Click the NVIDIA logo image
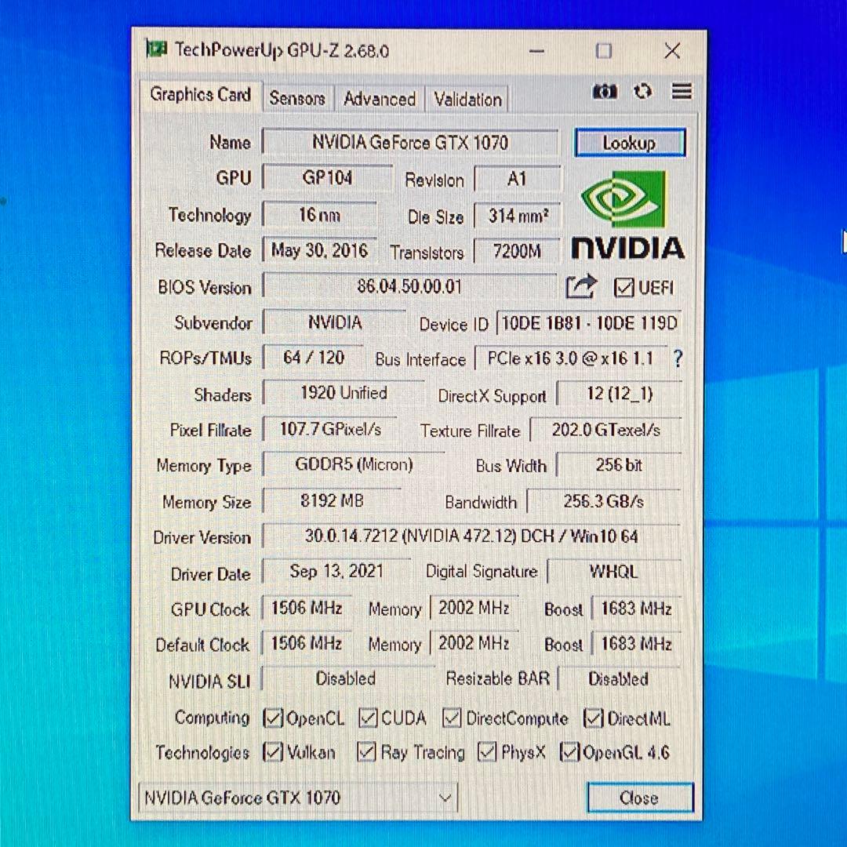The image size is (847, 847). coord(627,215)
